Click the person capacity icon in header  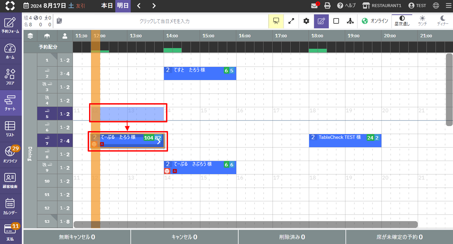[65, 36]
